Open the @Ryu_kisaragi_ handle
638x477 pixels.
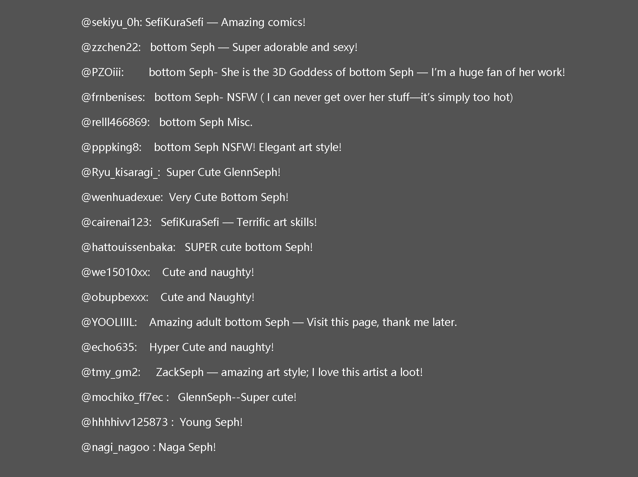pos(120,173)
